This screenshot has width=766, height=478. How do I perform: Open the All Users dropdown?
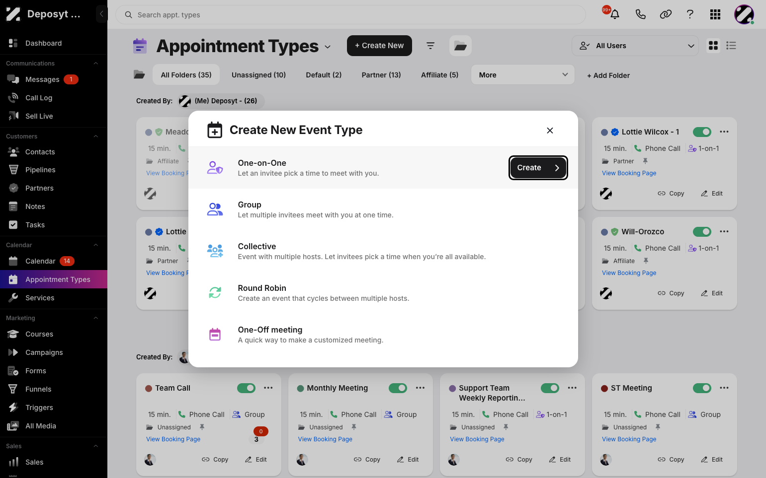[x=635, y=46]
